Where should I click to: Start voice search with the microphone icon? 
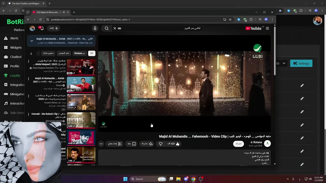95,28
